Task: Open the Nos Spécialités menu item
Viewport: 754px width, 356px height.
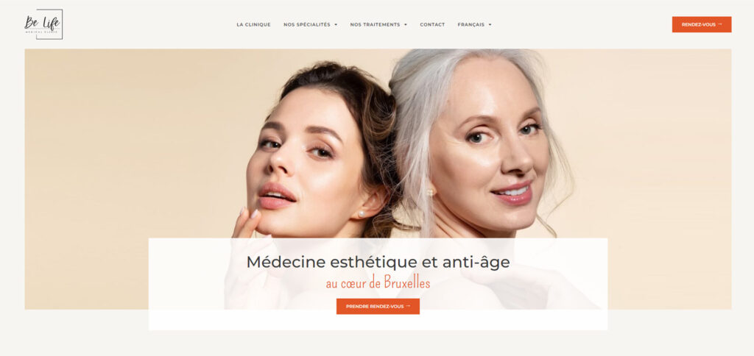Action: coord(307,24)
